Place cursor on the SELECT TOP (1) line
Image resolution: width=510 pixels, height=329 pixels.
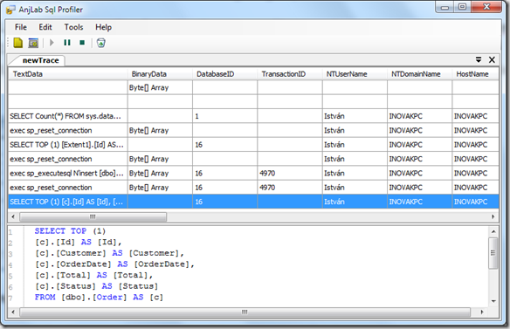70,231
